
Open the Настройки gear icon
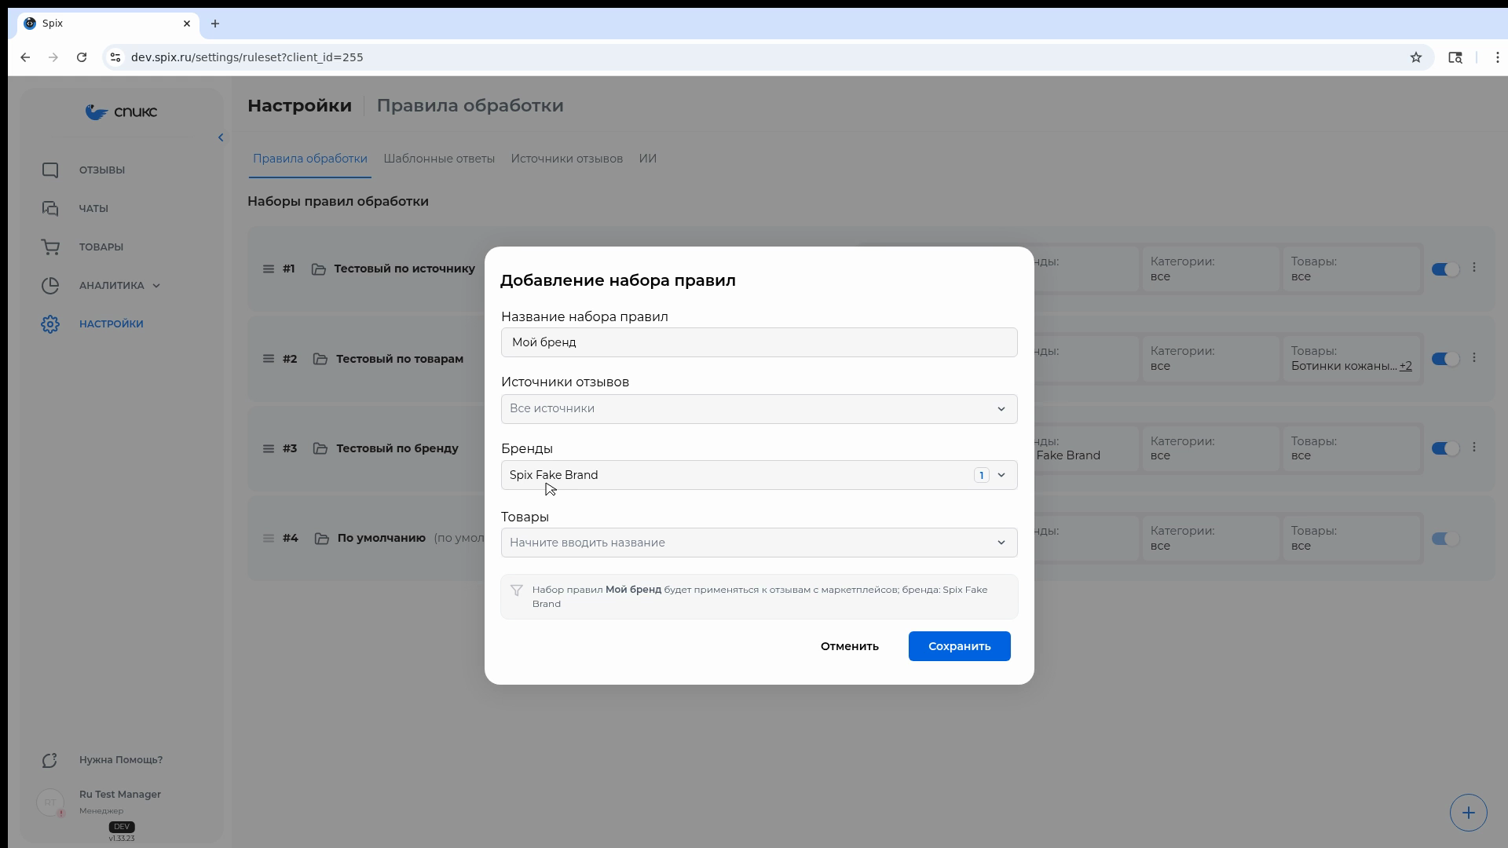[50, 324]
